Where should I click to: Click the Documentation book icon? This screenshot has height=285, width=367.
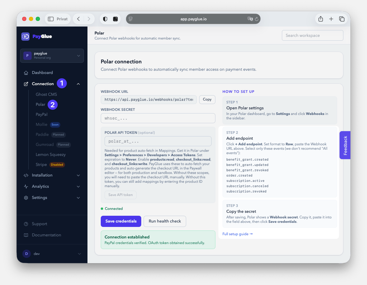pyautogui.click(x=26, y=235)
